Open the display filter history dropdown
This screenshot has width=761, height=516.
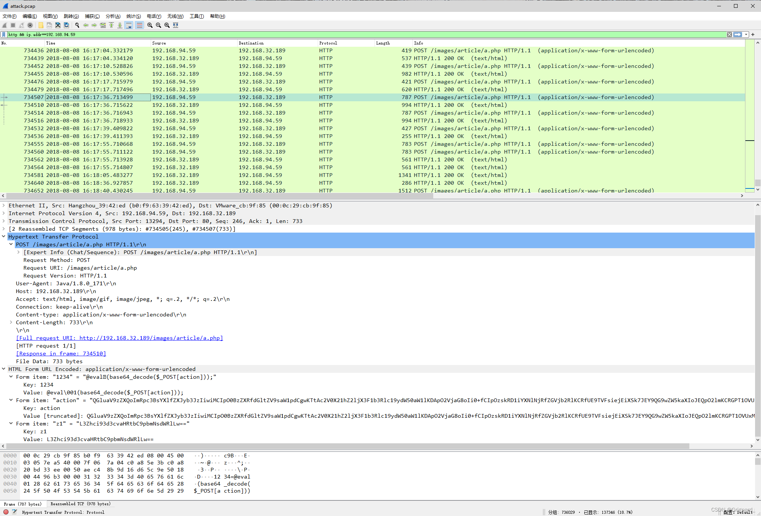tap(746, 34)
